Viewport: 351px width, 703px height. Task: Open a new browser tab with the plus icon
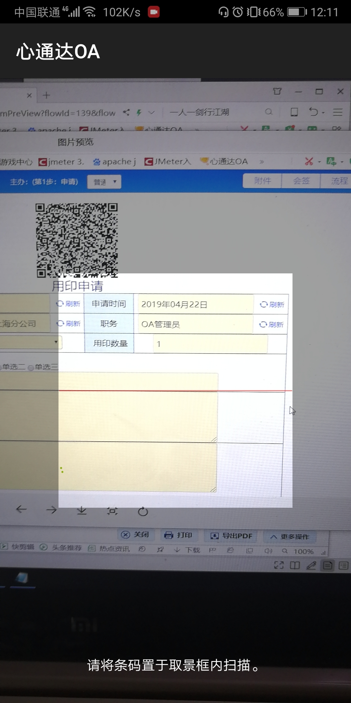pos(46,95)
